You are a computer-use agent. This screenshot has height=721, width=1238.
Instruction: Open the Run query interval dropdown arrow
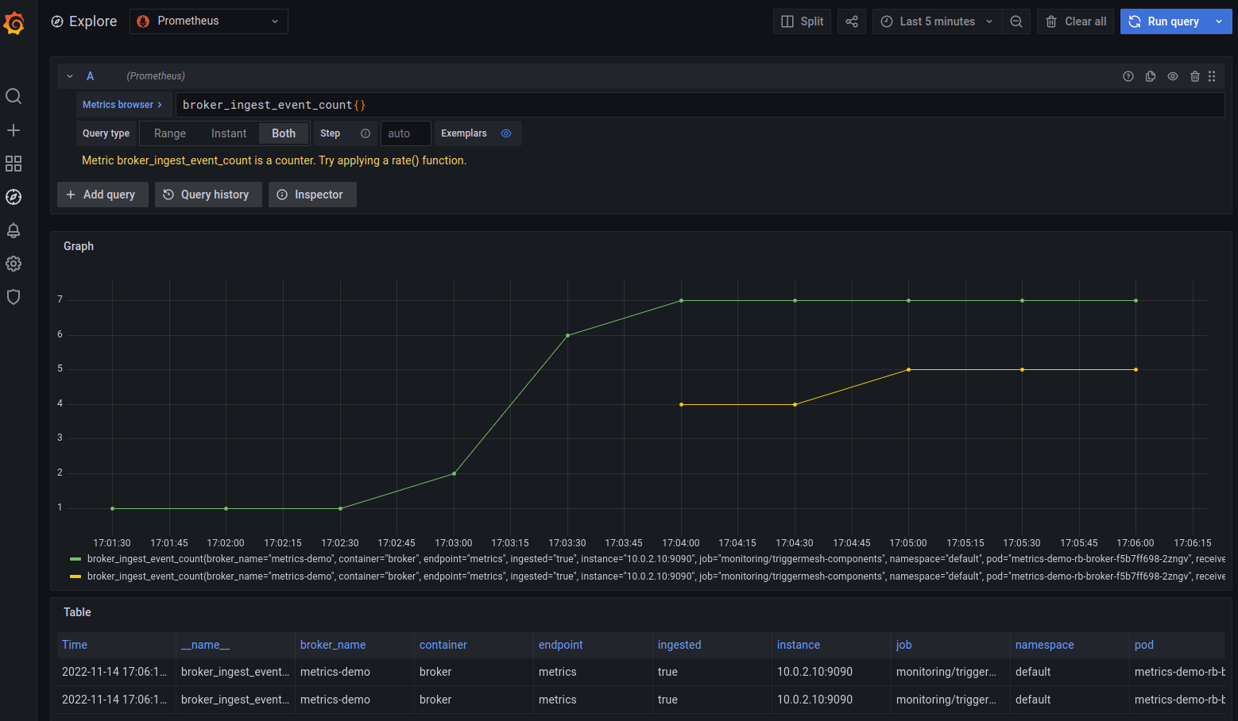(x=1219, y=21)
